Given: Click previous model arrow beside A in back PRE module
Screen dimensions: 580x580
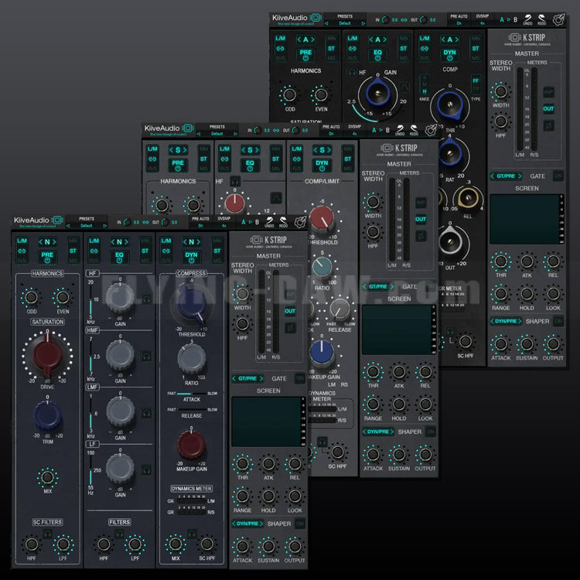Looking at the screenshot, I should coord(299,39).
